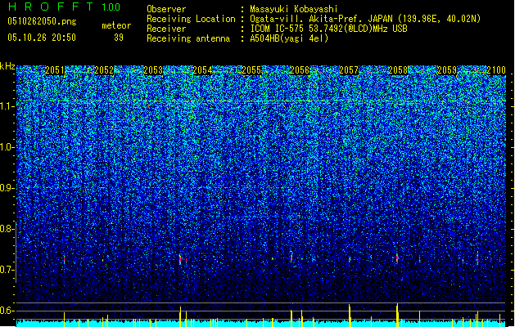Click the 2051 time marker
This screenshot has height=327, width=515.
click(55, 70)
